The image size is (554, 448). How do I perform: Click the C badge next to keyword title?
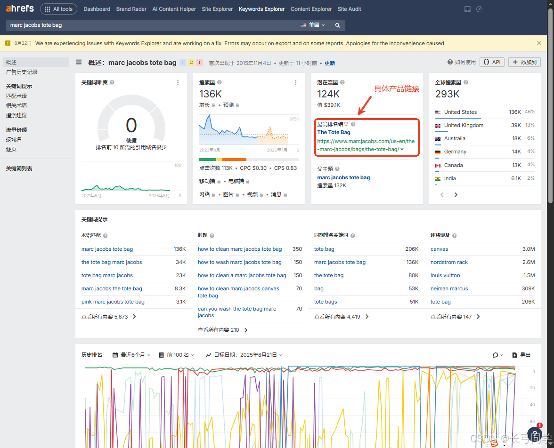[x=191, y=63]
